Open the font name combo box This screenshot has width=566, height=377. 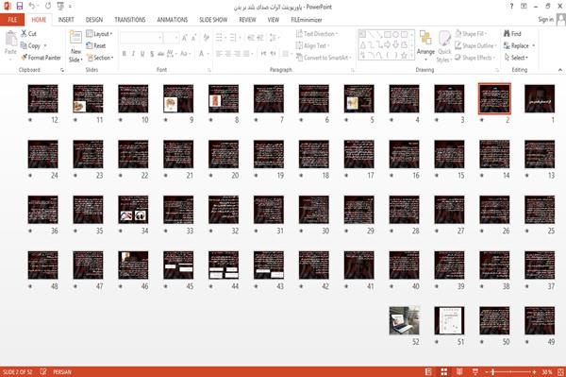click(141, 37)
